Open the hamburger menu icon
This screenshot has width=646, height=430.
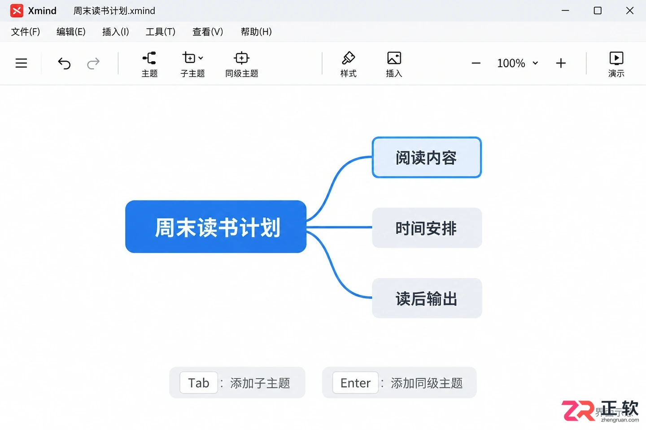tap(21, 63)
